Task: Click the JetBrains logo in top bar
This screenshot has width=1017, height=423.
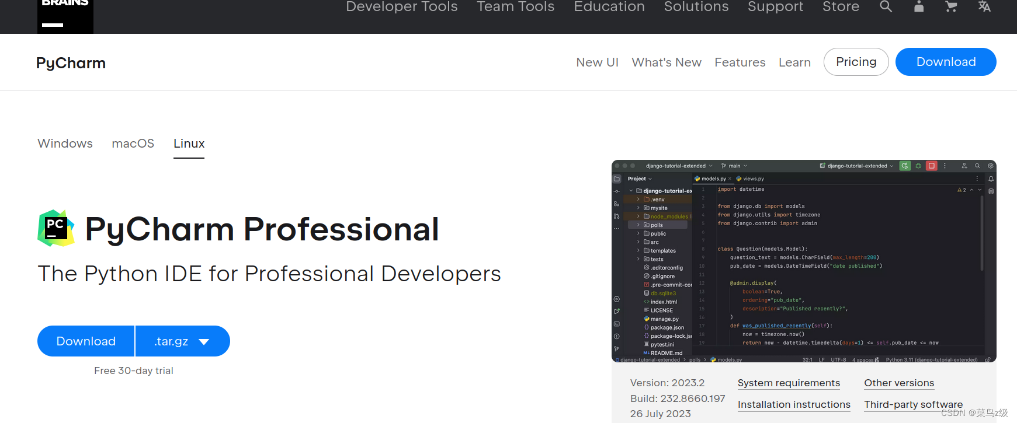Action: coord(65,16)
